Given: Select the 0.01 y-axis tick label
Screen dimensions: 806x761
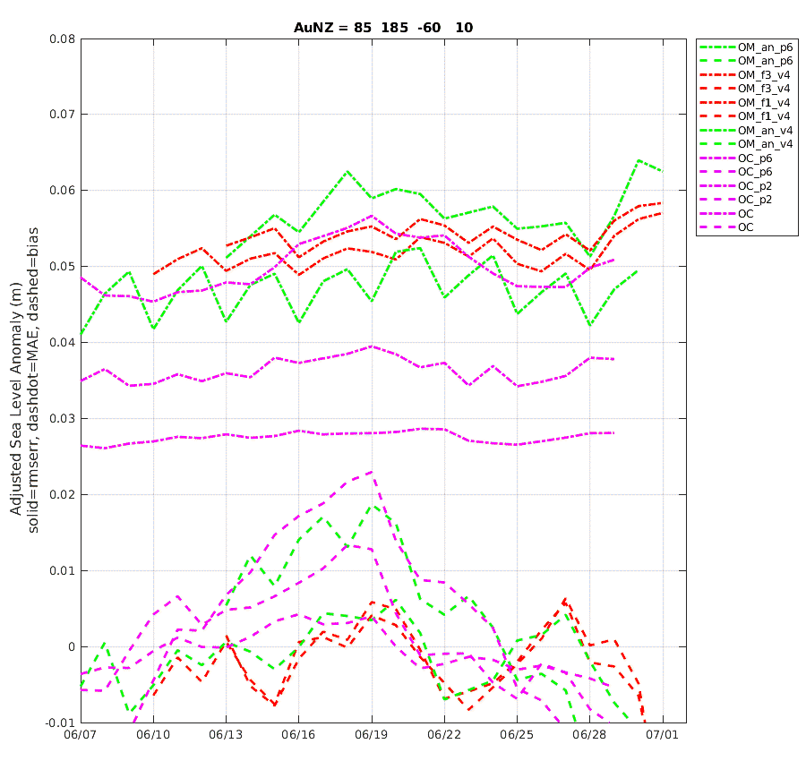Looking at the screenshot, I should click(62, 570).
